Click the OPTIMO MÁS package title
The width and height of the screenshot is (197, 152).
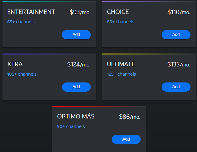pos(76,117)
